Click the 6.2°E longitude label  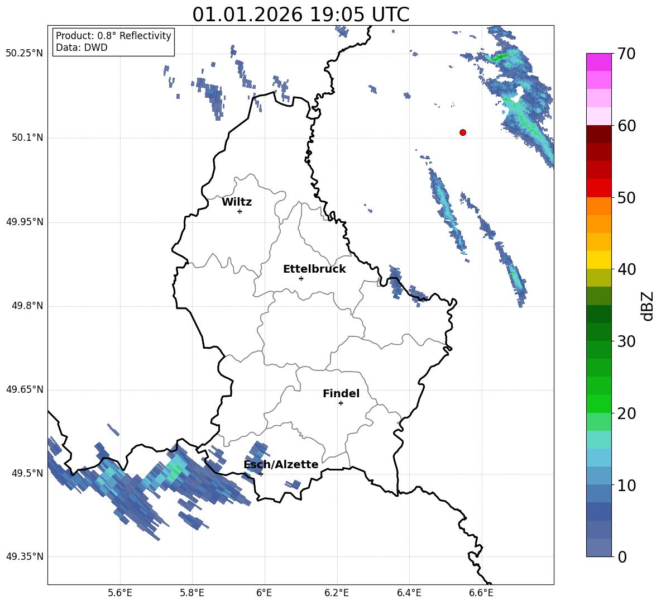pos(337,593)
